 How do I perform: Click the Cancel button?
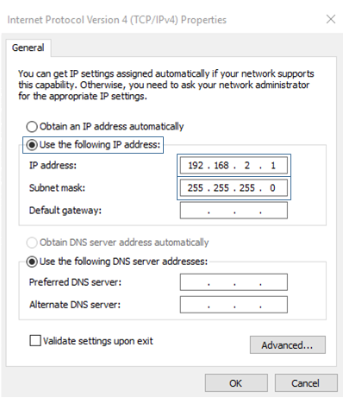[x=306, y=383]
